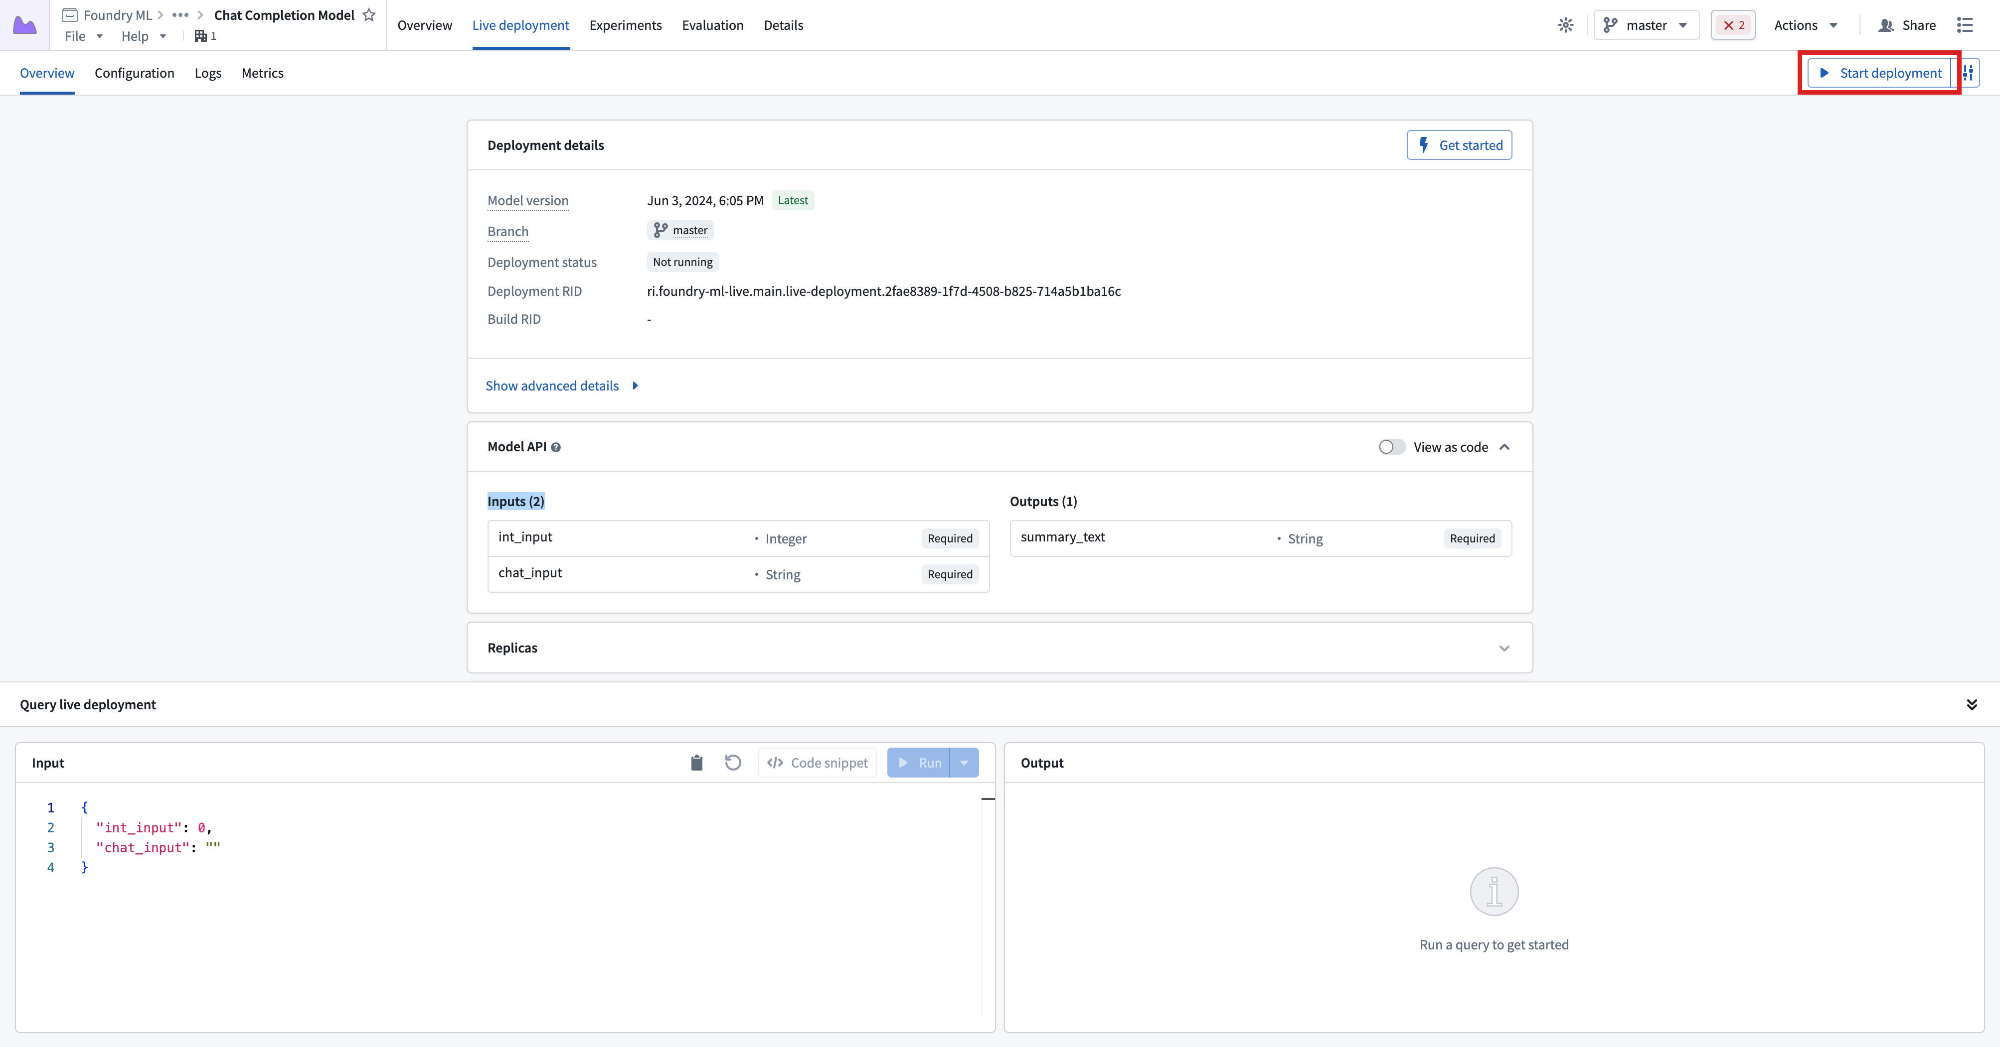Open the Help menu
This screenshot has height=1047, width=2000.
pyautogui.click(x=144, y=36)
